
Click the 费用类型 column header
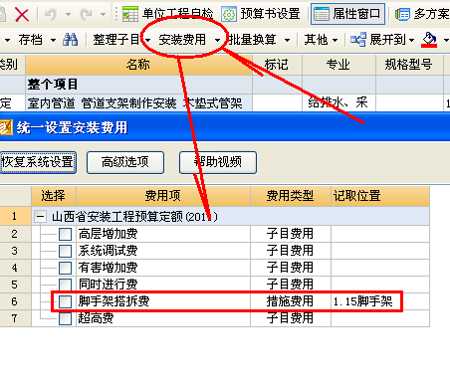[x=291, y=196]
